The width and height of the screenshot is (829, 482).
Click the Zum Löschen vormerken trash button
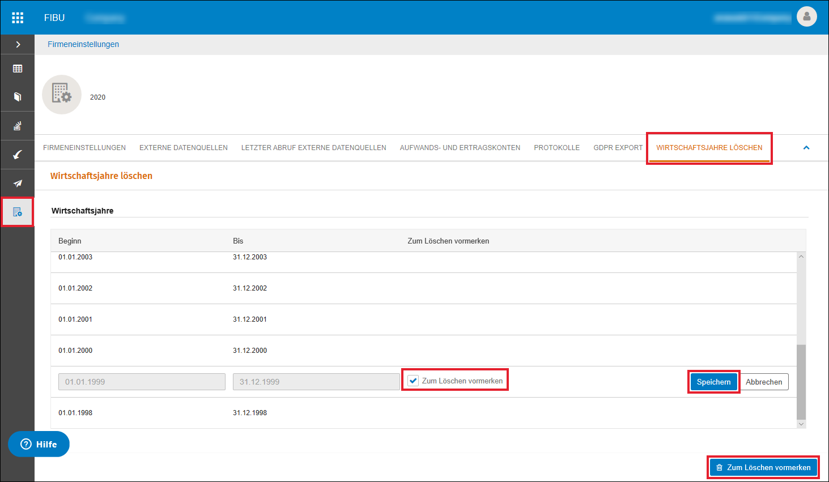[763, 467]
